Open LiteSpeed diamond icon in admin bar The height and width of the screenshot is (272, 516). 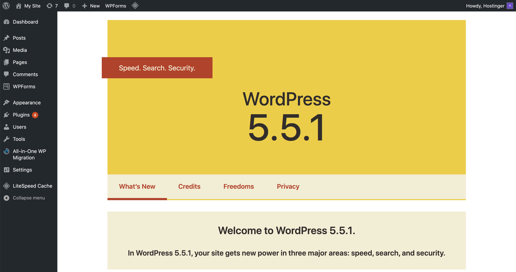(x=135, y=5)
